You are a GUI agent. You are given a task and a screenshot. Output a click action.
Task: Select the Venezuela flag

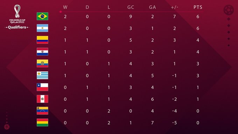click(x=42, y=111)
